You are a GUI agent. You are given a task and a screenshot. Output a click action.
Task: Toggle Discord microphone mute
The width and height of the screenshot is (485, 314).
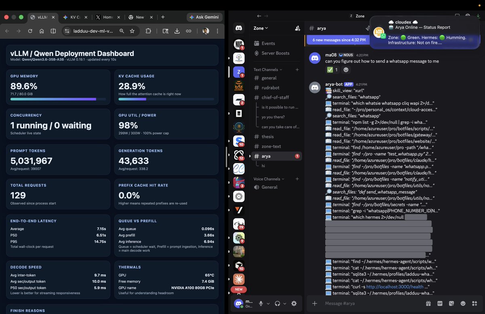(x=261, y=304)
